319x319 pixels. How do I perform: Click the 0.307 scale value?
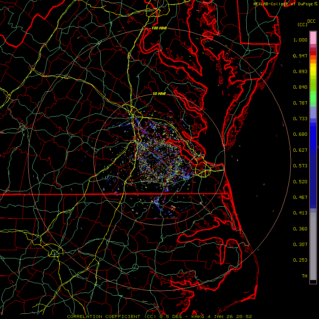[300, 244]
